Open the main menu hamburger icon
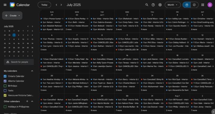This screenshot has width=215, height=114. [x=5, y=5]
